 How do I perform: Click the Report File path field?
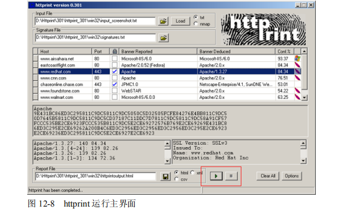(96, 176)
